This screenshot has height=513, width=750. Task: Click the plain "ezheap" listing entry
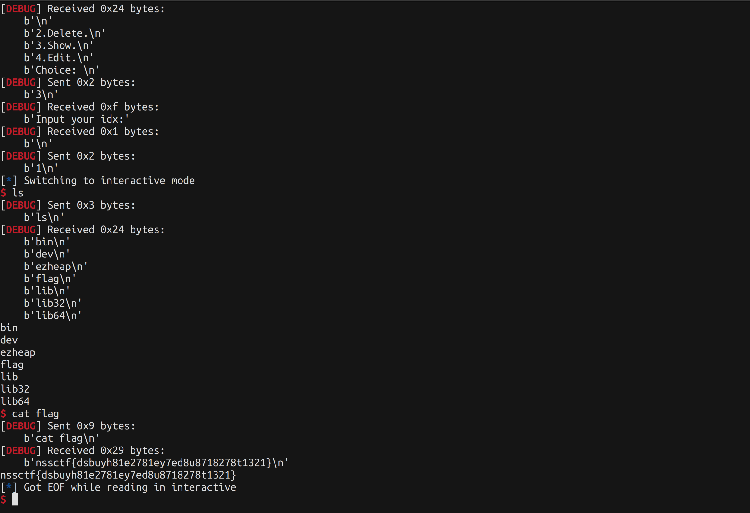[18, 352]
